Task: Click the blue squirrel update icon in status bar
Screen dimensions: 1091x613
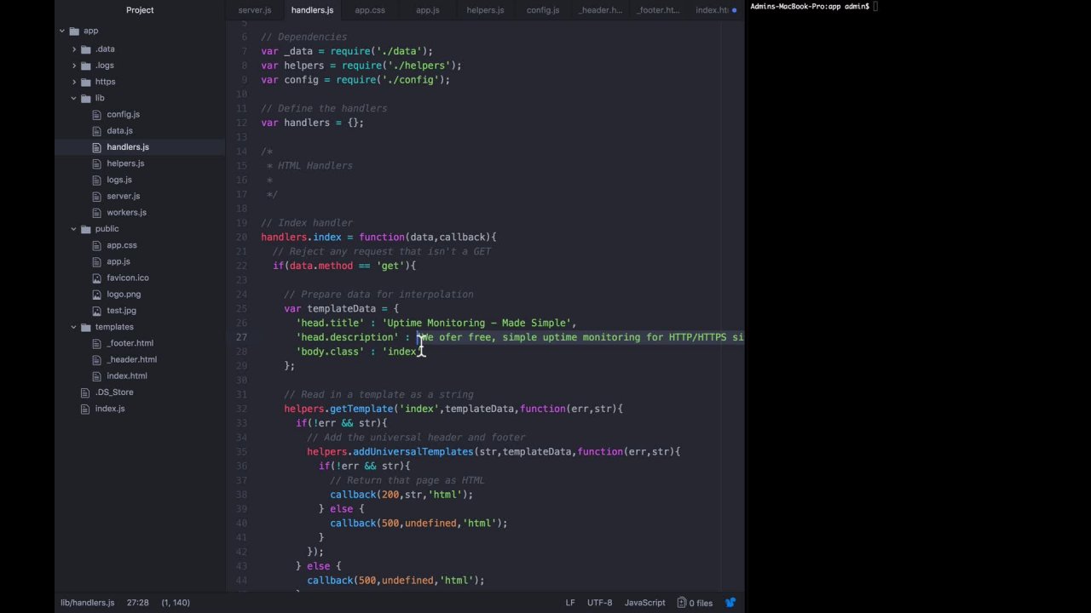Action: (730, 603)
